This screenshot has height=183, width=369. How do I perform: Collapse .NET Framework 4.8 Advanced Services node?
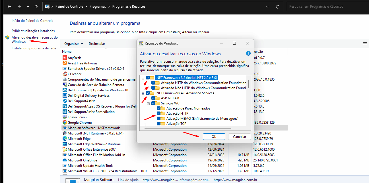[143, 93]
